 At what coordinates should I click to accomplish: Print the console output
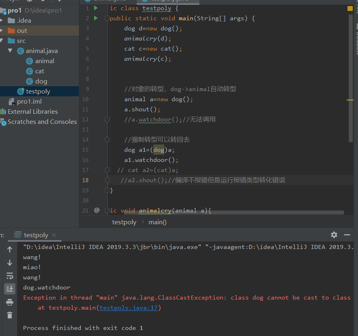coord(10,302)
